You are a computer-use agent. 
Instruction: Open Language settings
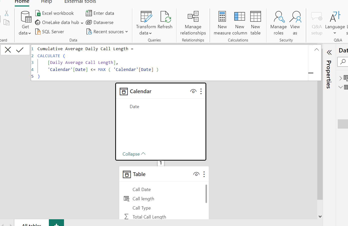pyautogui.click(x=335, y=23)
